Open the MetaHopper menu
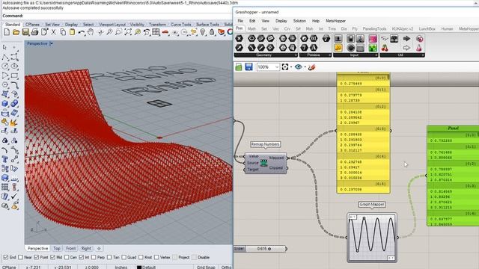The height and width of the screenshot is (269, 479). (335, 21)
